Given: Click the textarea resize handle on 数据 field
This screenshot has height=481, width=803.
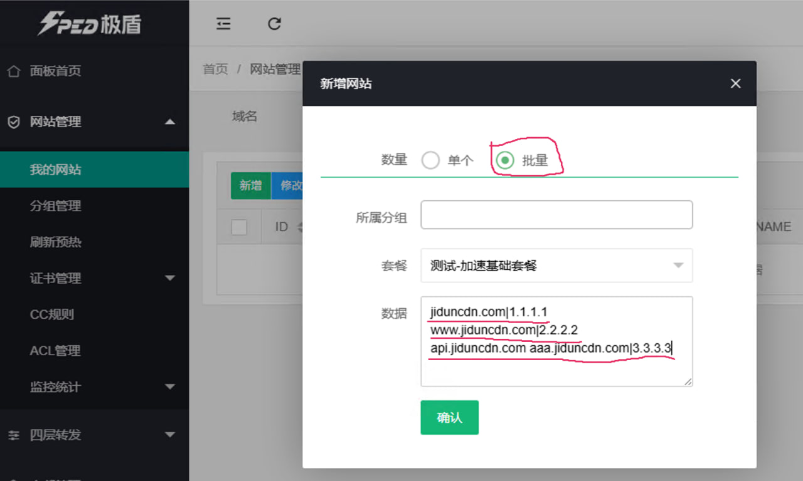Looking at the screenshot, I should 688,383.
